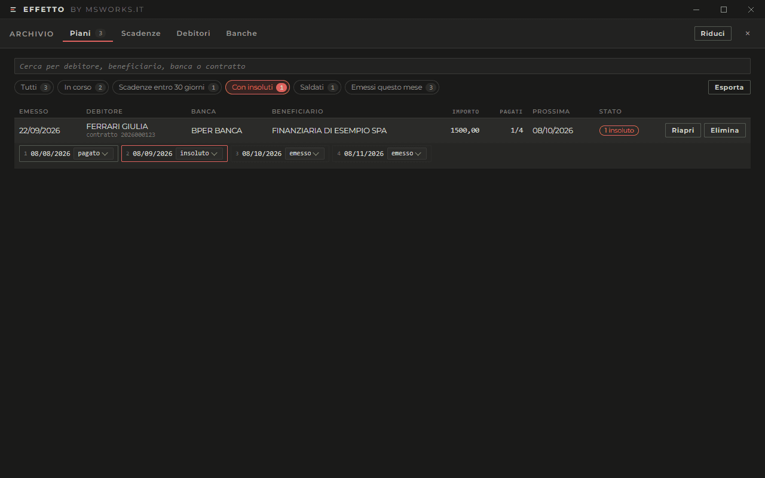Image resolution: width=765 pixels, height=478 pixels.
Task: Open the Scadenze tab
Action: [x=141, y=33]
